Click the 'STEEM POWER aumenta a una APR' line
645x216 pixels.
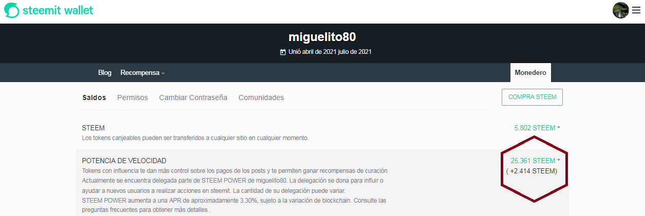(x=234, y=200)
